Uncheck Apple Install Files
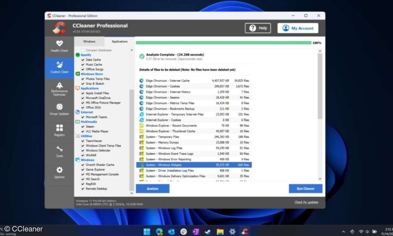 tap(83, 93)
